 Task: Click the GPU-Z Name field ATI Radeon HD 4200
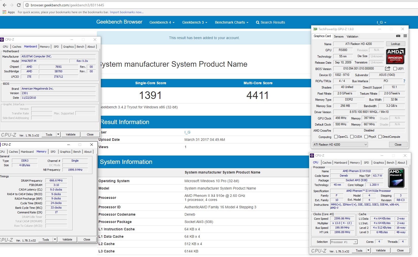[358, 44]
